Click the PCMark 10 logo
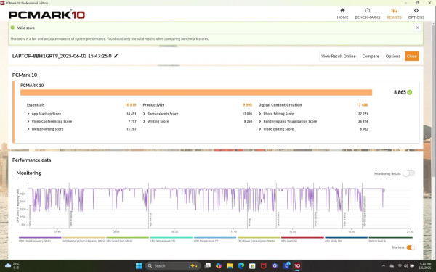436x272 pixels. tap(47, 15)
